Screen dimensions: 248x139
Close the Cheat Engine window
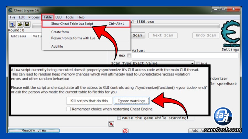[x=233, y=9]
